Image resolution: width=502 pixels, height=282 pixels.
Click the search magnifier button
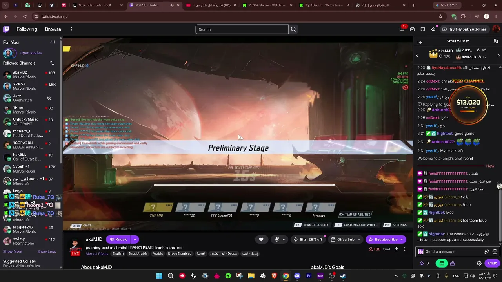click(x=293, y=29)
